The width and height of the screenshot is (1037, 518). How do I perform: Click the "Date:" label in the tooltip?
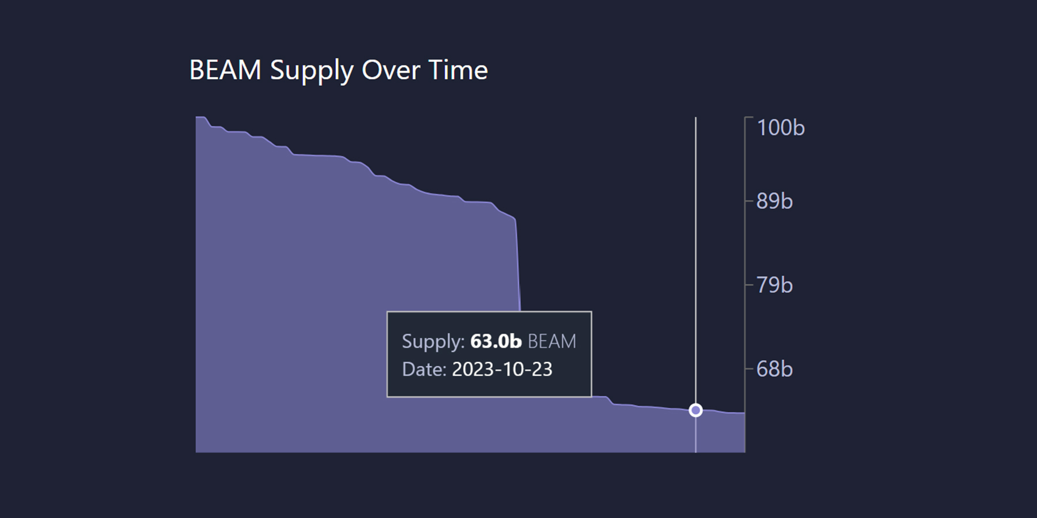coord(424,369)
